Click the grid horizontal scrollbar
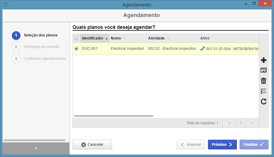Screen dimensions: 274x157 click(114, 116)
